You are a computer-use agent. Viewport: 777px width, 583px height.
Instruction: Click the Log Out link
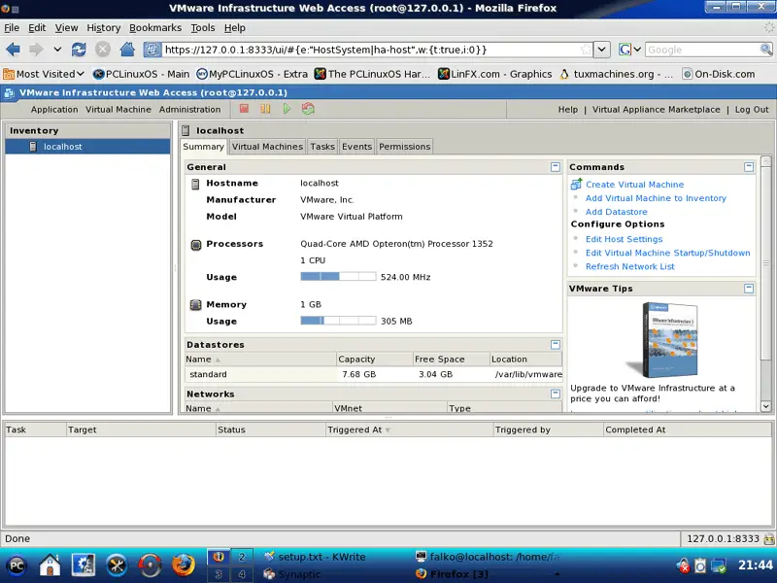coord(752,110)
